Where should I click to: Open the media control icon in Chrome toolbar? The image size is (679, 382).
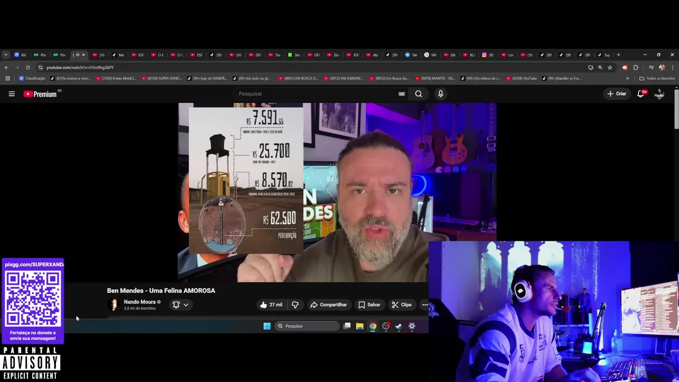click(x=651, y=67)
